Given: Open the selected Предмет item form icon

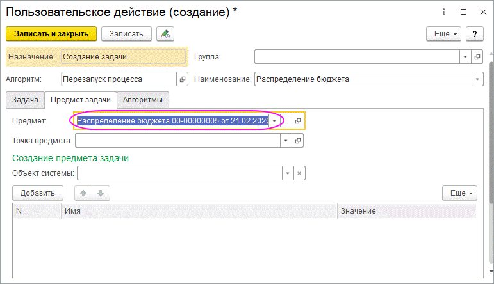Looking at the screenshot, I should pos(298,121).
